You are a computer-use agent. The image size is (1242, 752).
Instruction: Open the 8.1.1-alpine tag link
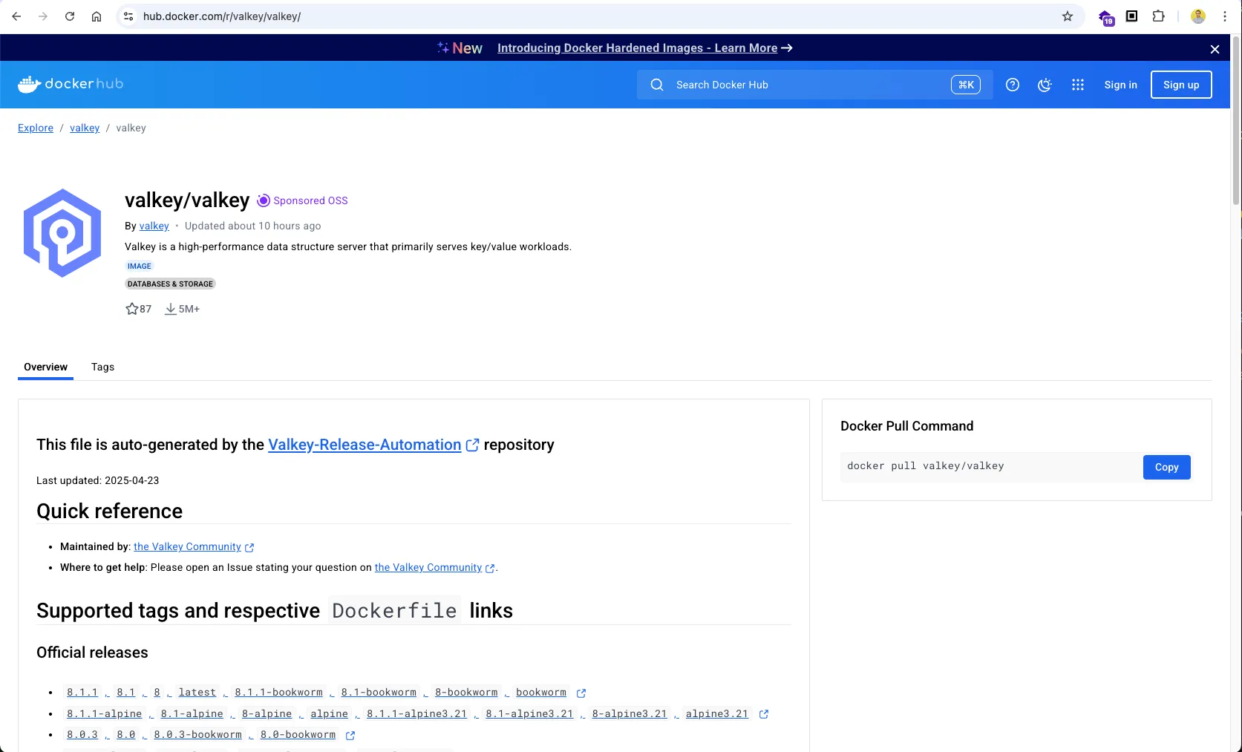[x=104, y=713]
